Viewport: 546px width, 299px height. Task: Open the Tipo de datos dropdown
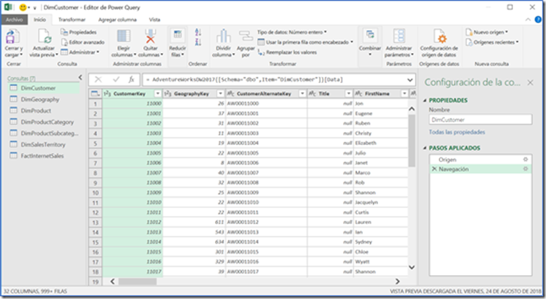(x=292, y=32)
